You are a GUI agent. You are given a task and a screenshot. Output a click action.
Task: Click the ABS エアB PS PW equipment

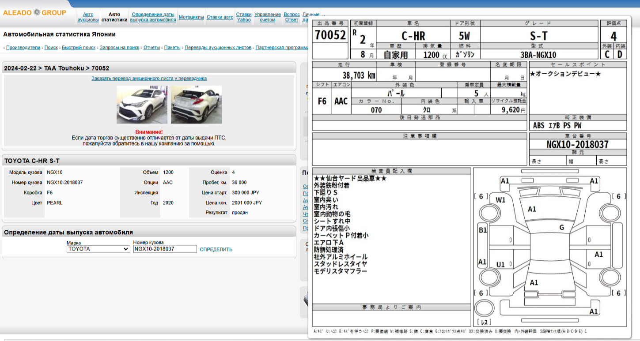tap(557, 126)
